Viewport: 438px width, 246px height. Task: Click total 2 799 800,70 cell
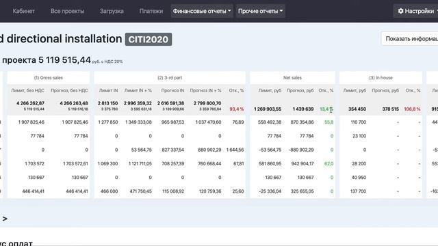[207, 103]
